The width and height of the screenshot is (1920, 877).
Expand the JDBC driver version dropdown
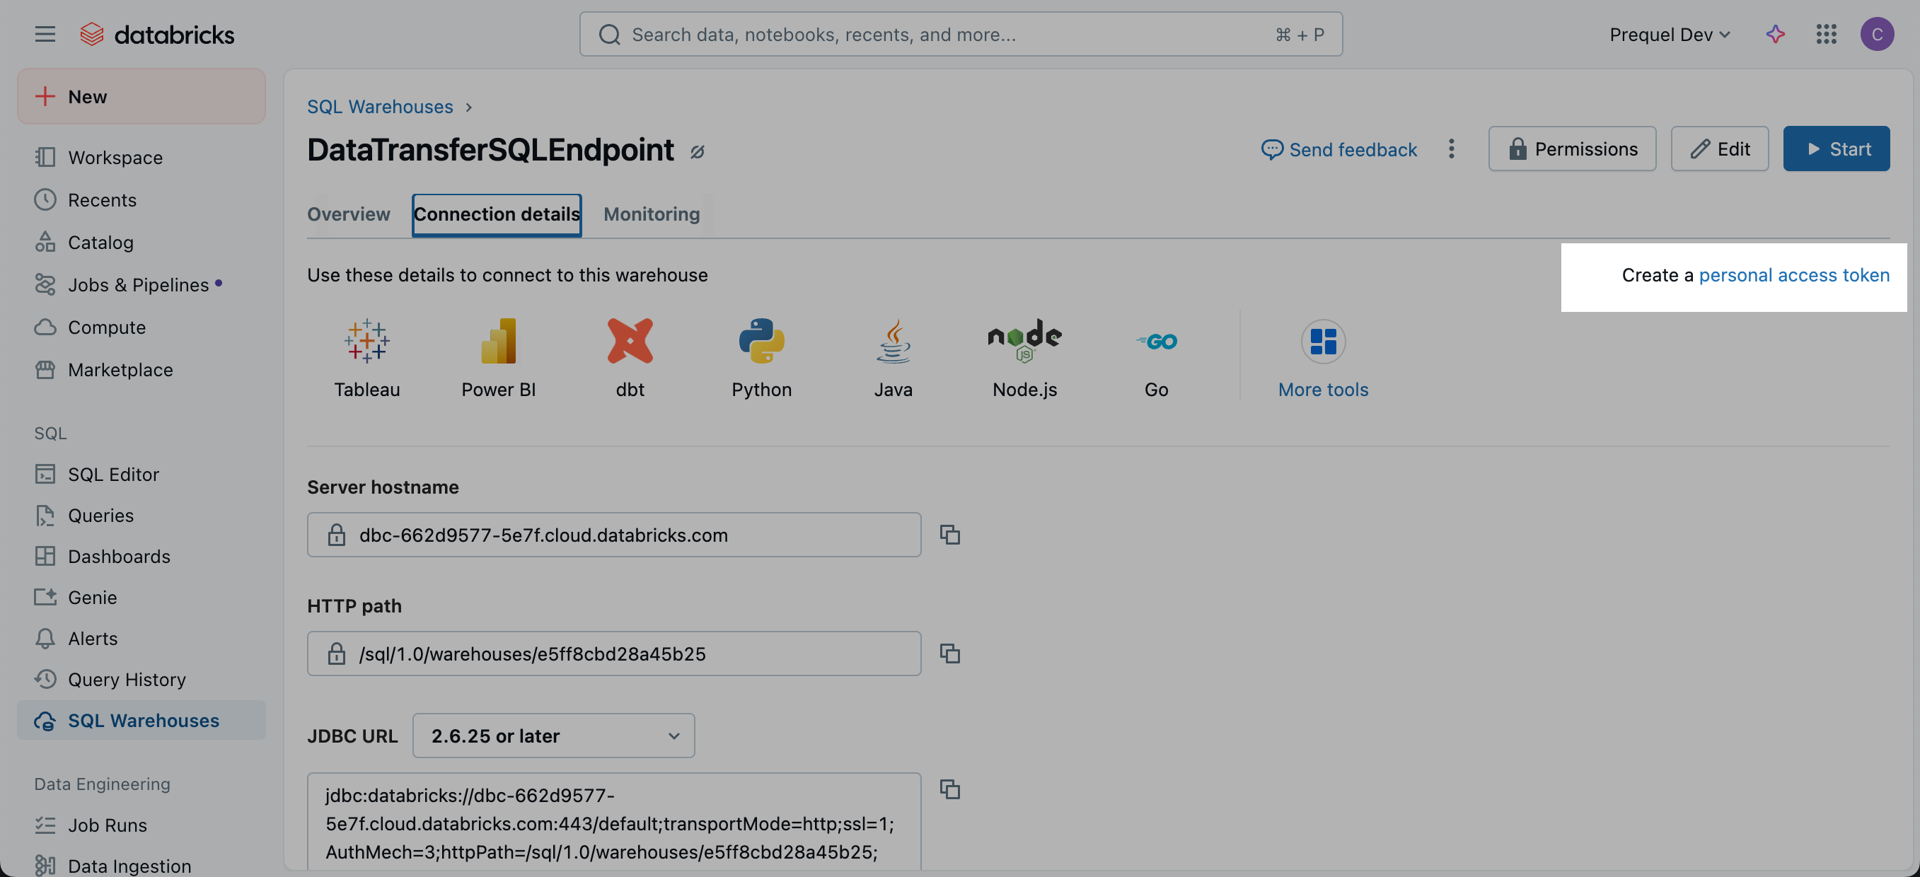(x=553, y=735)
